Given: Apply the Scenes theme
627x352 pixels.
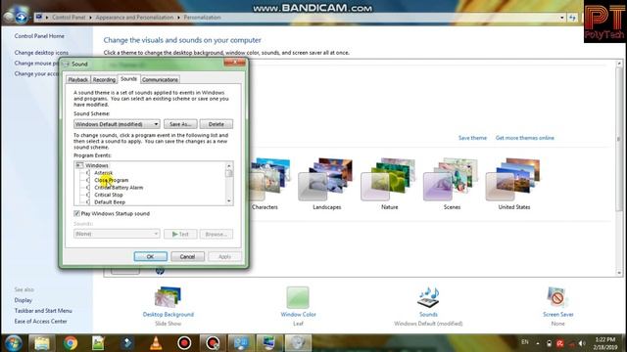Looking at the screenshot, I should [x=452, y=184].
